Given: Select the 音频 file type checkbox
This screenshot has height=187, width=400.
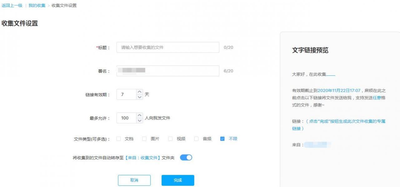Looking at the screenshot, I should pos(196,139).
